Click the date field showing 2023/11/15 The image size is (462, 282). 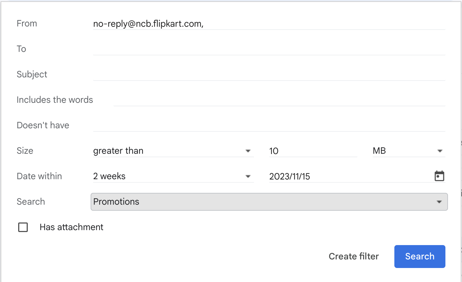point(348,176)
